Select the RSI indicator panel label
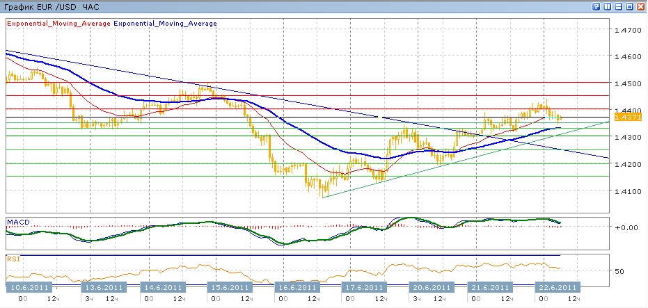This screenshot has width=648, height=308. click(14, 259)
